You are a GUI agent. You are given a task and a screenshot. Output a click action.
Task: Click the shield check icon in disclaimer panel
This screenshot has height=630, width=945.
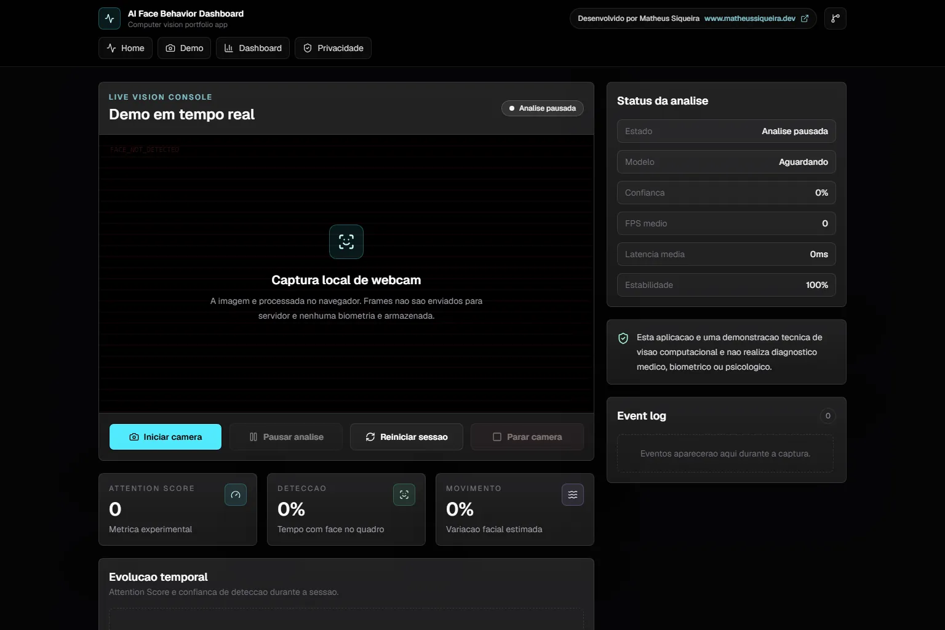tap(623, 338)
